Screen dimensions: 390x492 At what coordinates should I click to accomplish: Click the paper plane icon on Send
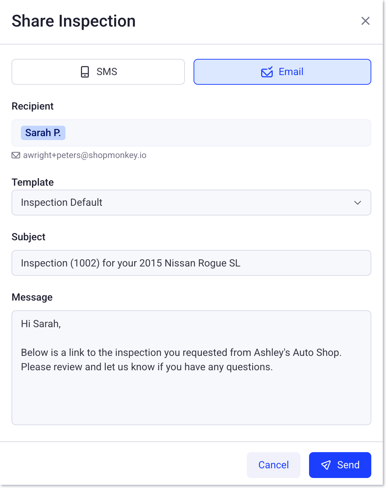pyautogui.click(x=326, y=465)
